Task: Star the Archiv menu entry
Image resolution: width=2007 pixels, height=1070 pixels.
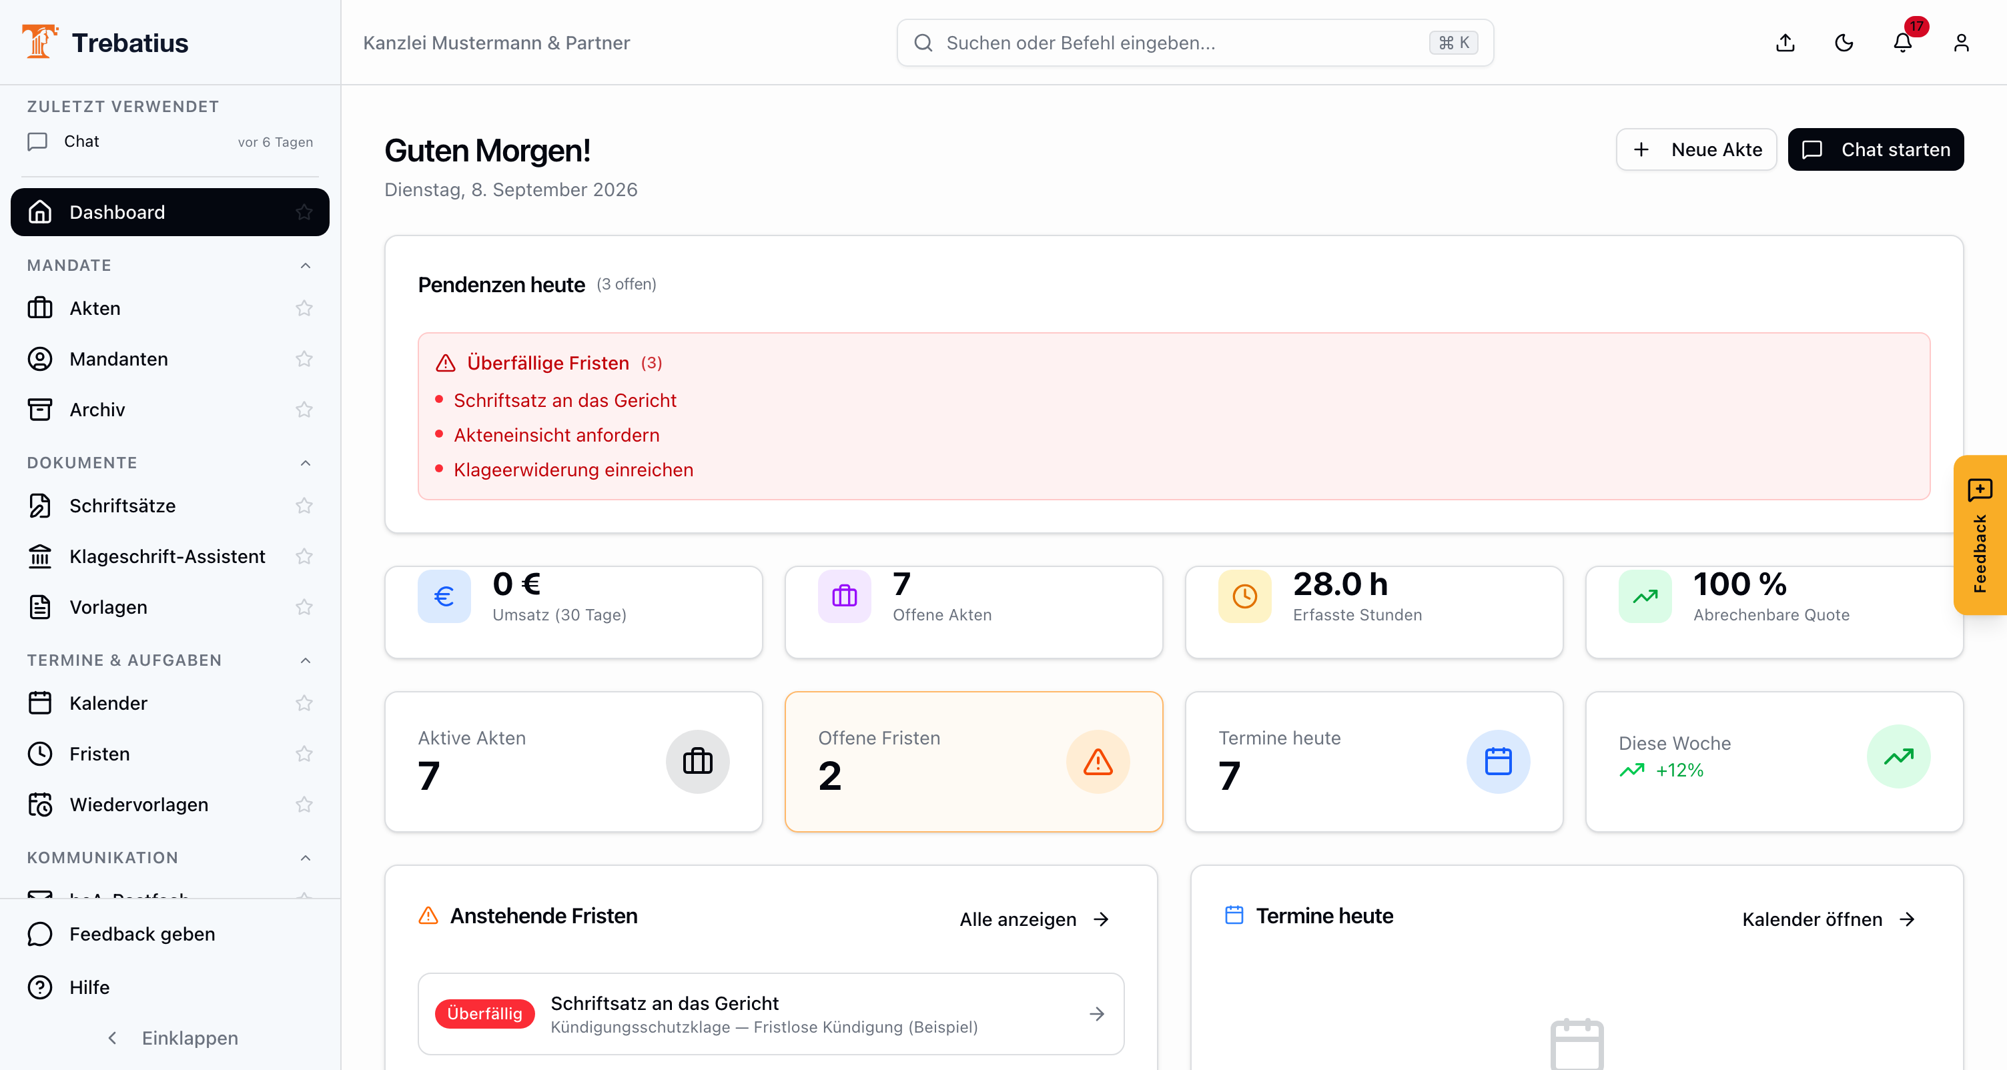Action: point(304,410)
